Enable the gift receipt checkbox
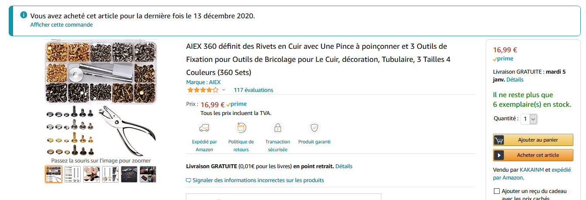The image size is (586, 200). (x=497, y=191)
